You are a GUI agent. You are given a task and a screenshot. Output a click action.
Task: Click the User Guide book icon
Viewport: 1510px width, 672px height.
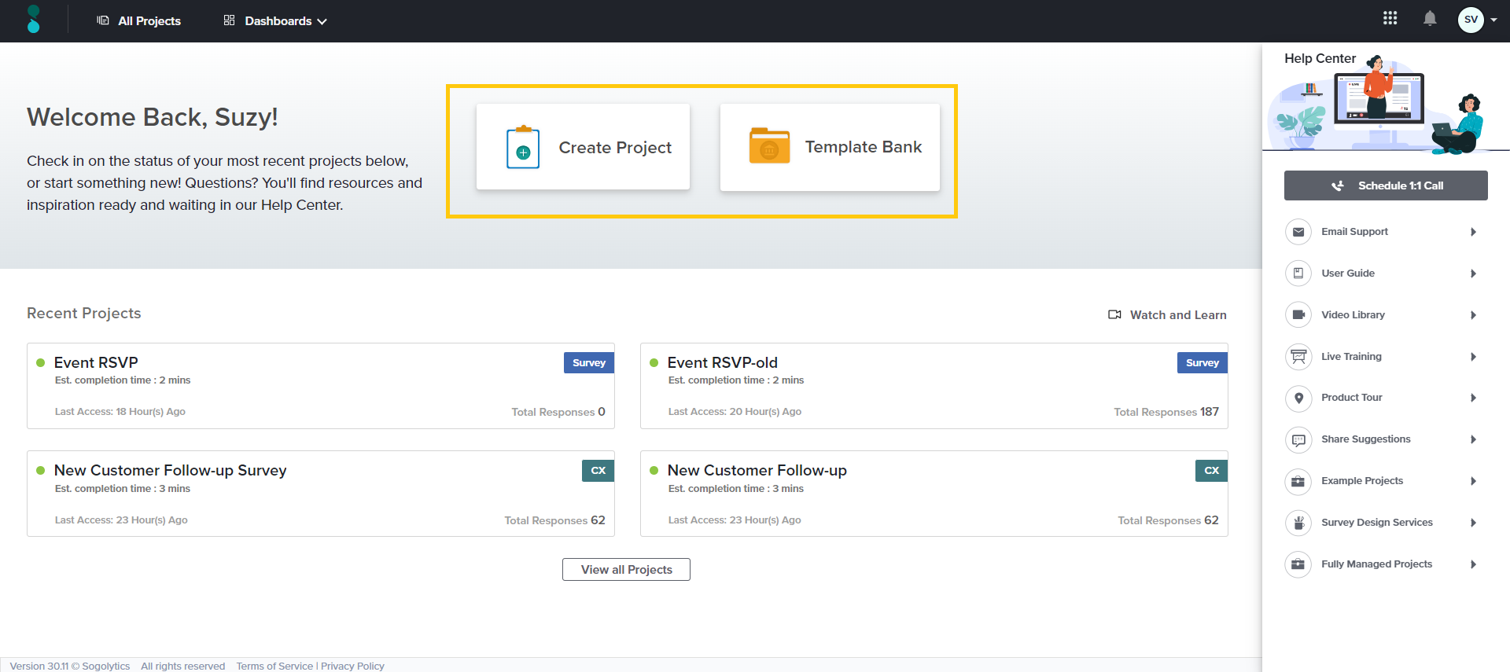[1298, 274]
